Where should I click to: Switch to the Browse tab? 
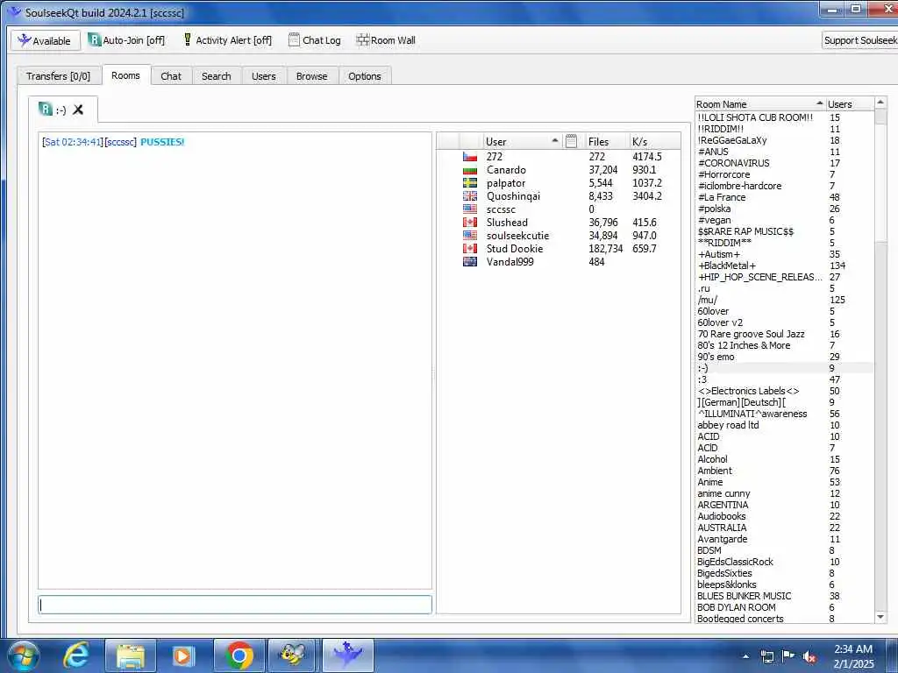click(x=311, y=76)
